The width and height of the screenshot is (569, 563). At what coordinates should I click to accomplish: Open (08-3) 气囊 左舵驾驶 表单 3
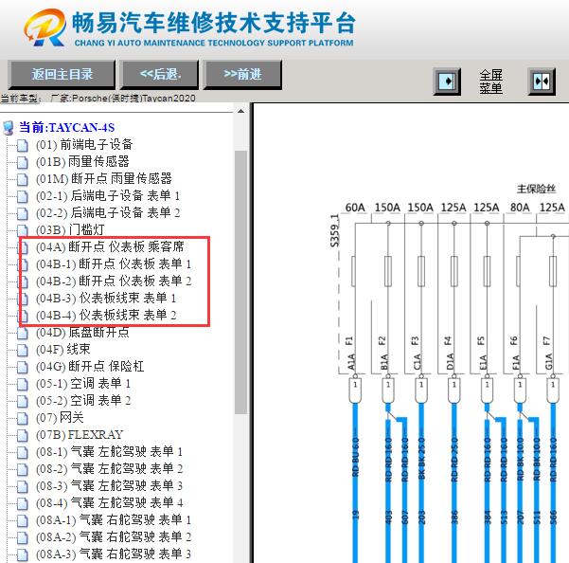(109, 486)
